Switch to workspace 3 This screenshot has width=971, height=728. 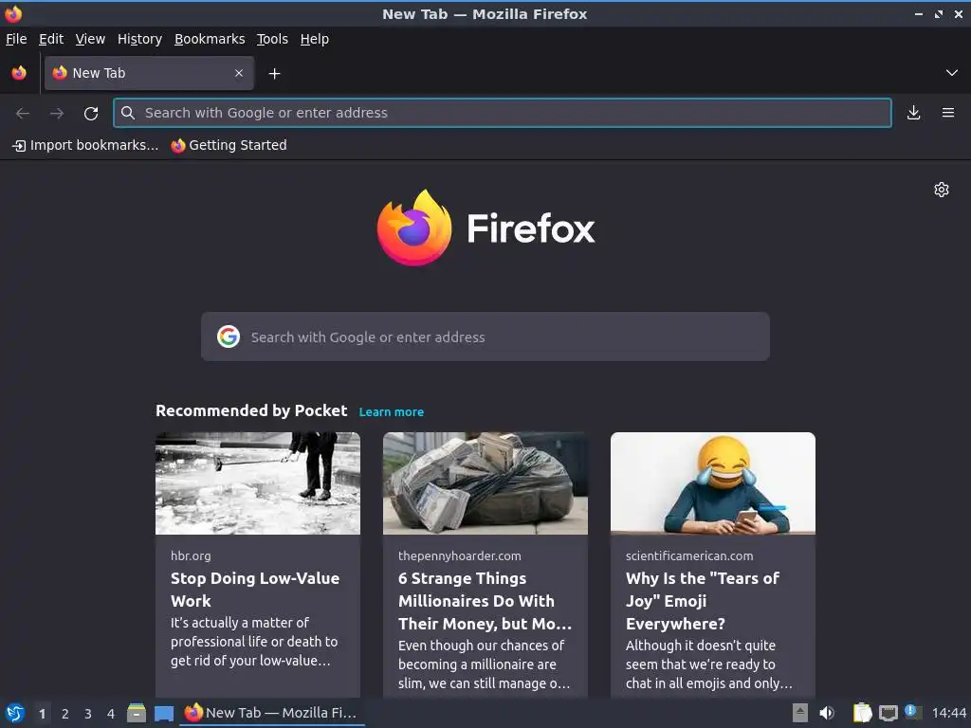pyautogui.click(x=88, y=714)
